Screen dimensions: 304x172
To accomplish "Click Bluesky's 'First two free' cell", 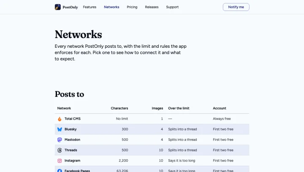I will 223,129.
